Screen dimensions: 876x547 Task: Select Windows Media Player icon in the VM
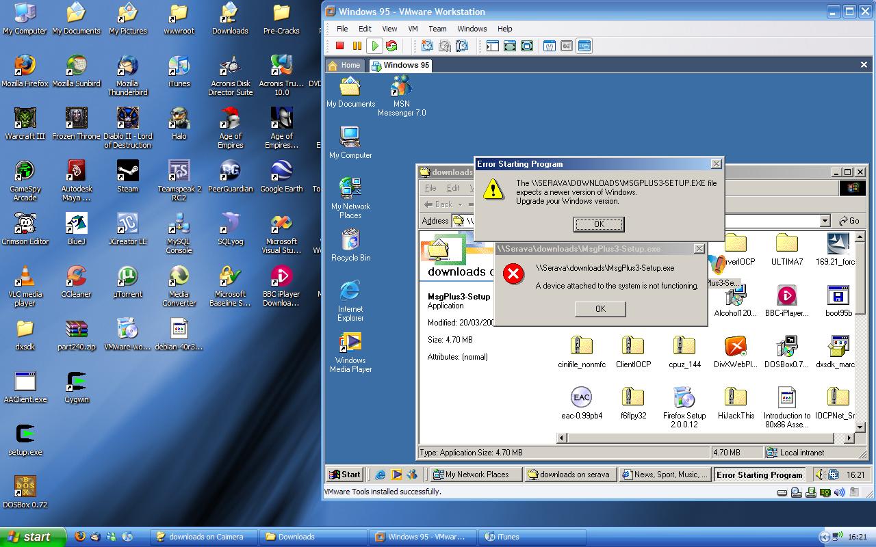(350, 353)
